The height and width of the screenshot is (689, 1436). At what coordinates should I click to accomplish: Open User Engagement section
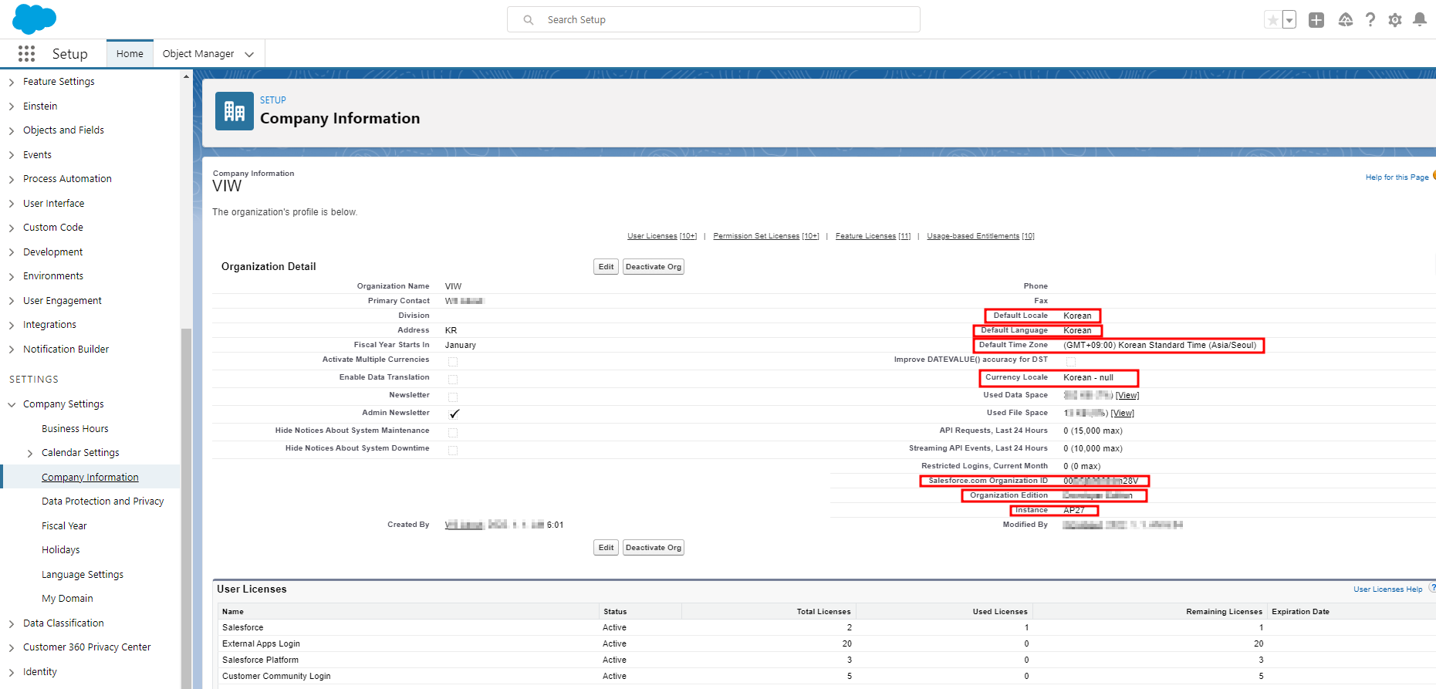coord(63,301)
